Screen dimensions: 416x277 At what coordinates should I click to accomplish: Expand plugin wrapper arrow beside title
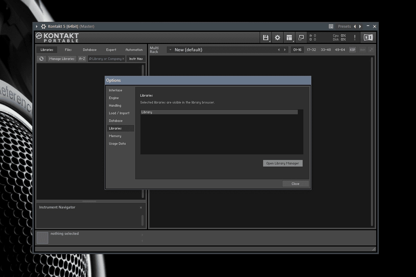[37, 26]
